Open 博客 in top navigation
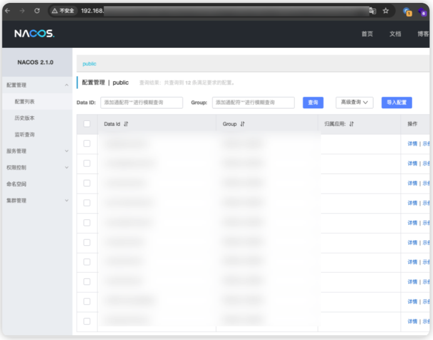 [423, 34]
